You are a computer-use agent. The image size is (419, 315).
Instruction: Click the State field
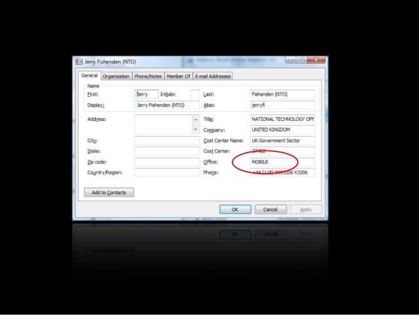pos(167,151)
